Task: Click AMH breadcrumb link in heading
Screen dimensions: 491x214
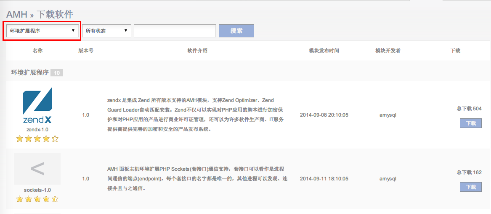Action: point(17,14)
